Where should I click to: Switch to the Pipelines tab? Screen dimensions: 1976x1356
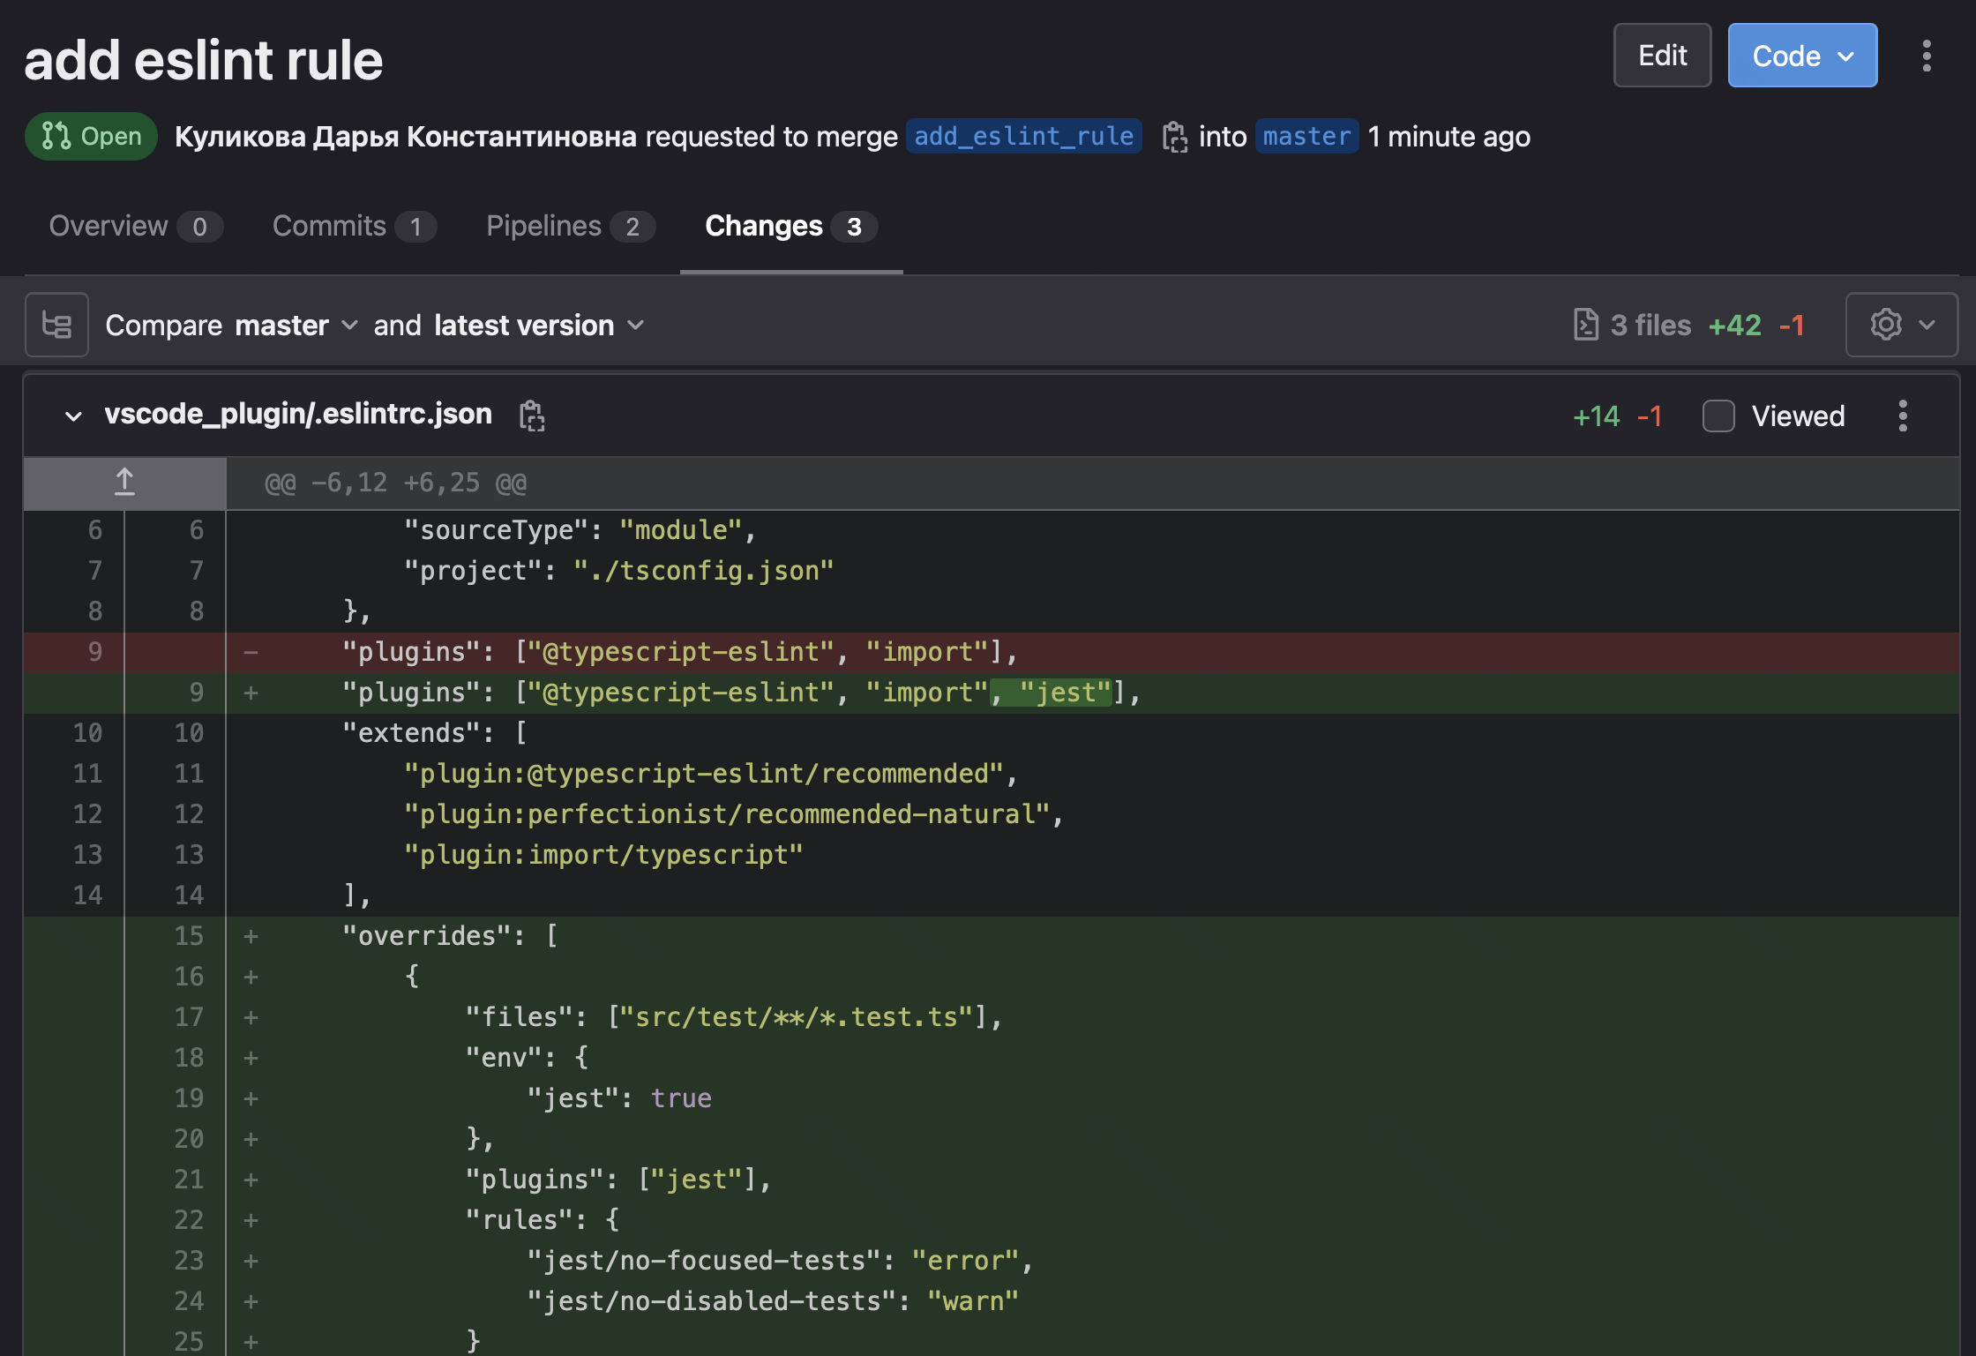click(x=570, y=226)
